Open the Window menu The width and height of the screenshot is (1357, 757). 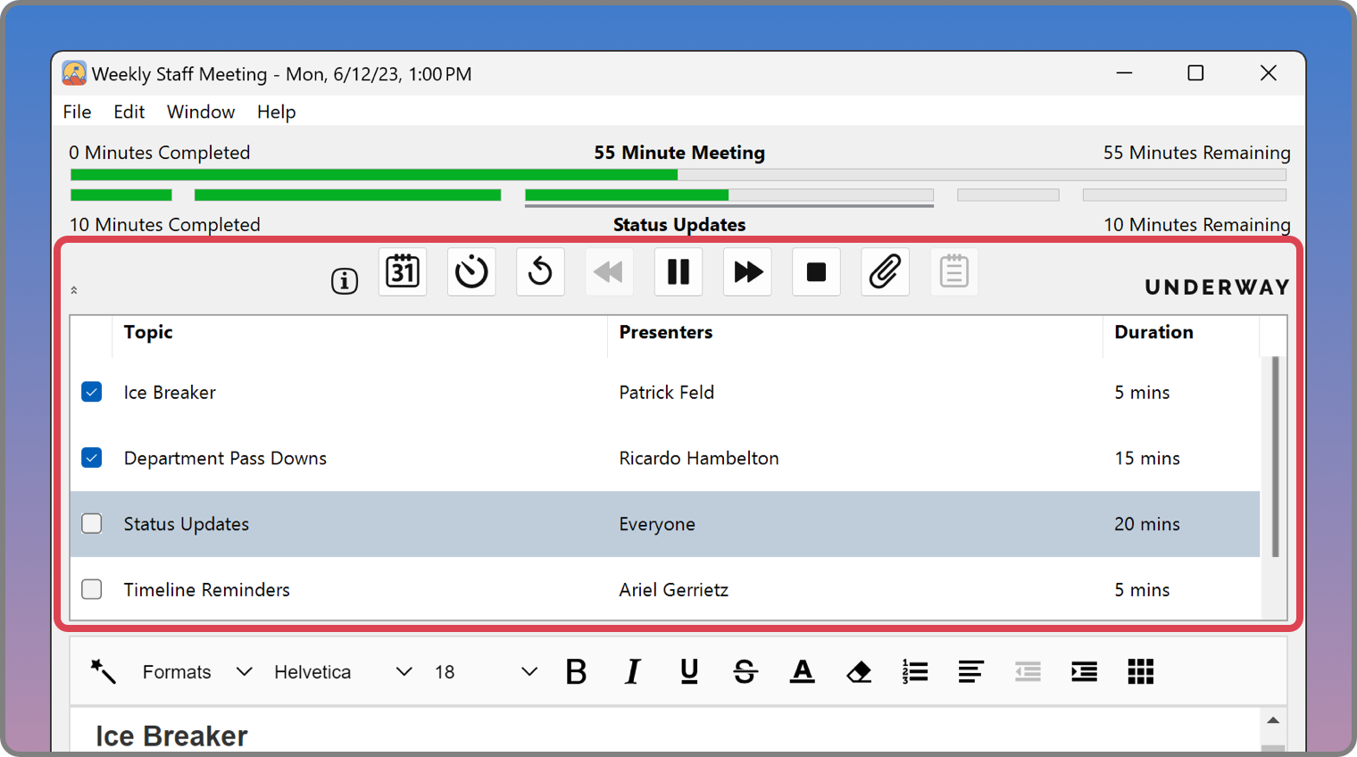(201, 112)
